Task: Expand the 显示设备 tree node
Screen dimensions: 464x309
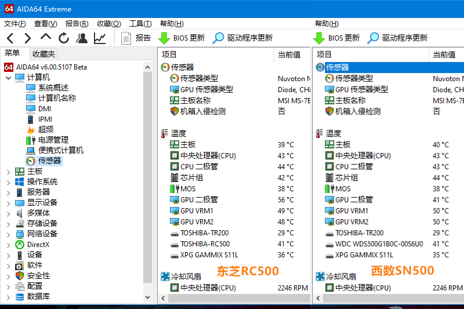Action: pyautogui.click(x=9, y=203)
